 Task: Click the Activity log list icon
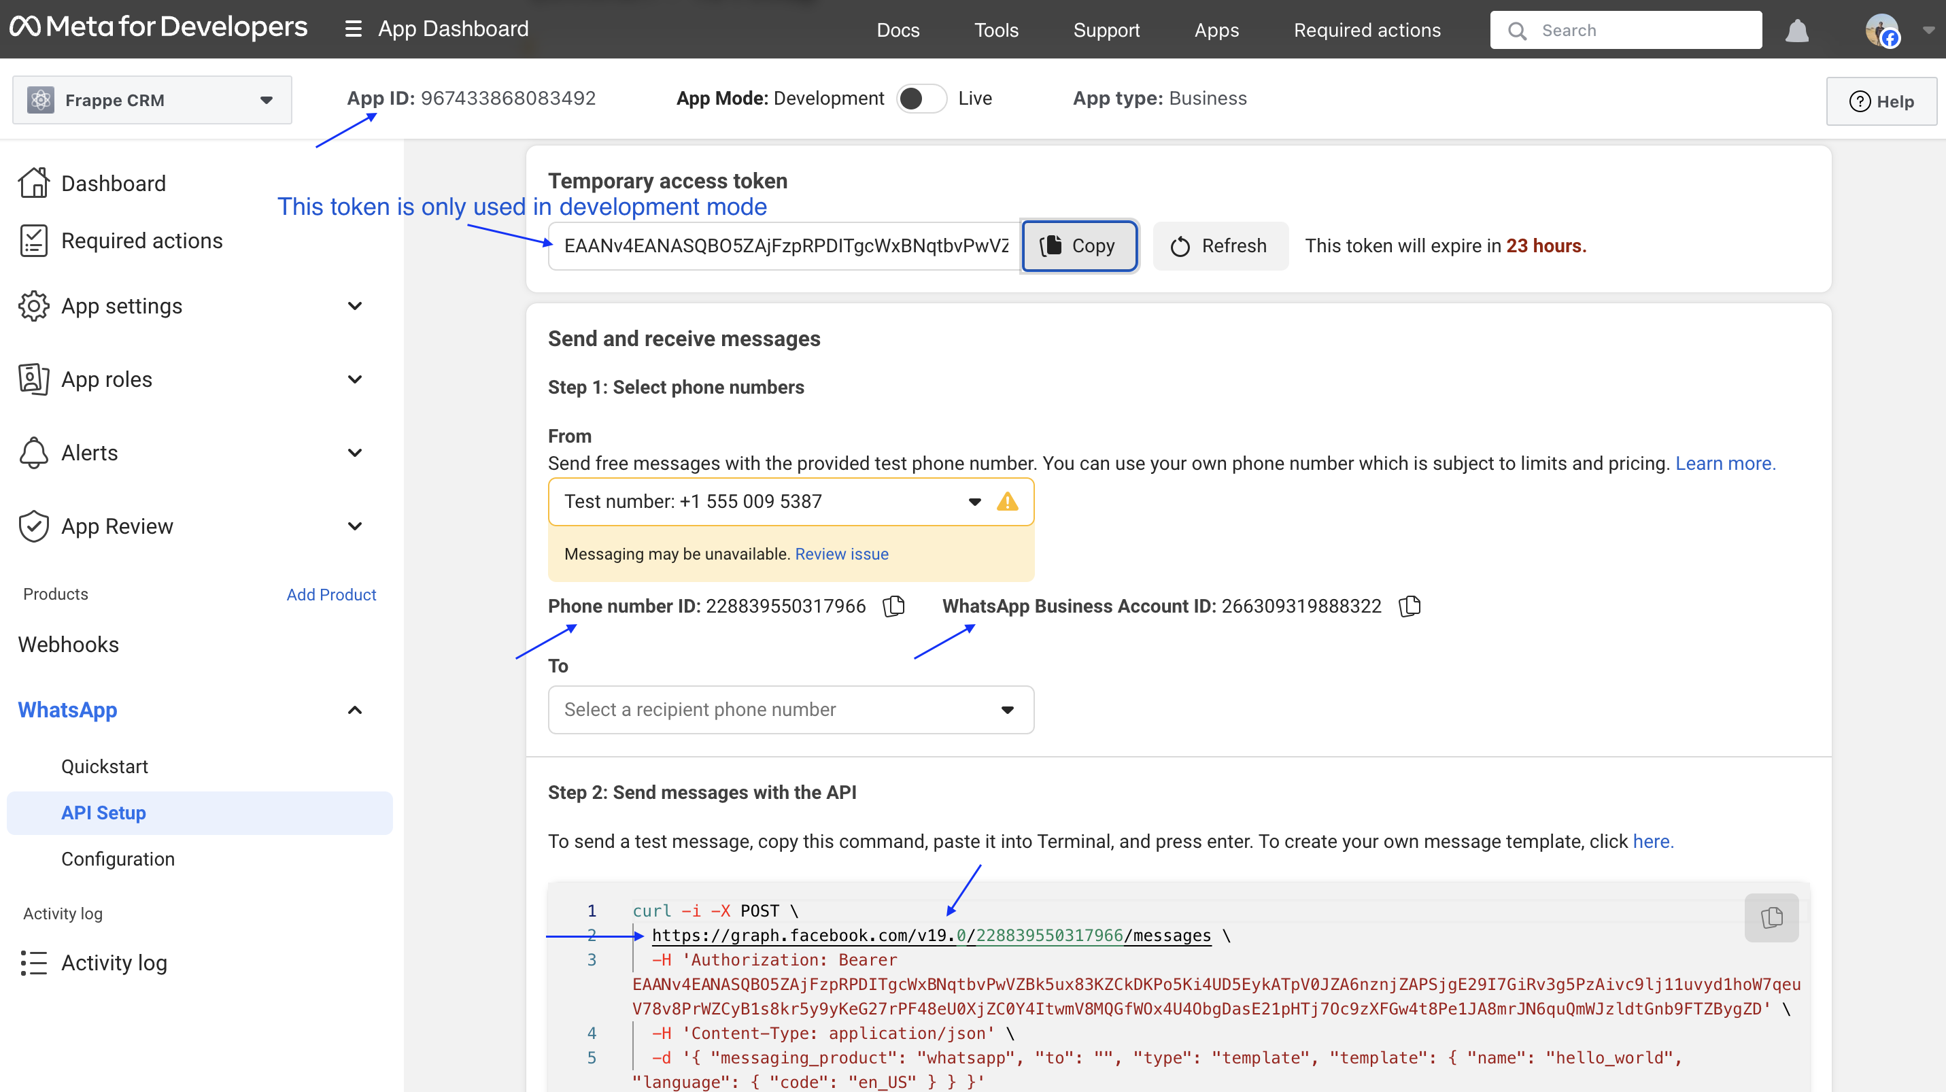[x=34, y=963]
